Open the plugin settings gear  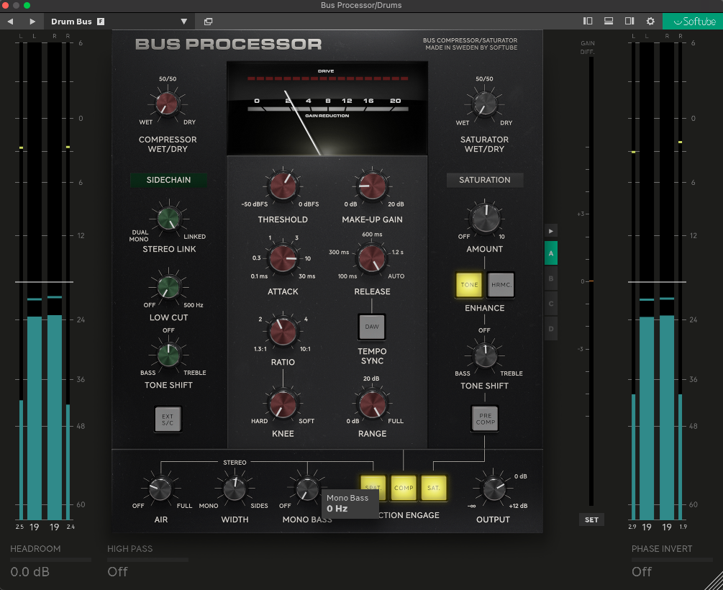(x=650, y=22)
